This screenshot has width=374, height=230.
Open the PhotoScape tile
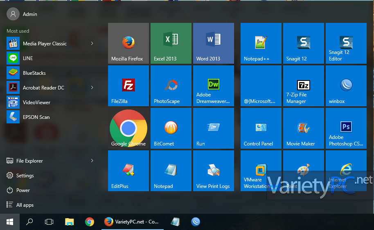tap(171, 86)
